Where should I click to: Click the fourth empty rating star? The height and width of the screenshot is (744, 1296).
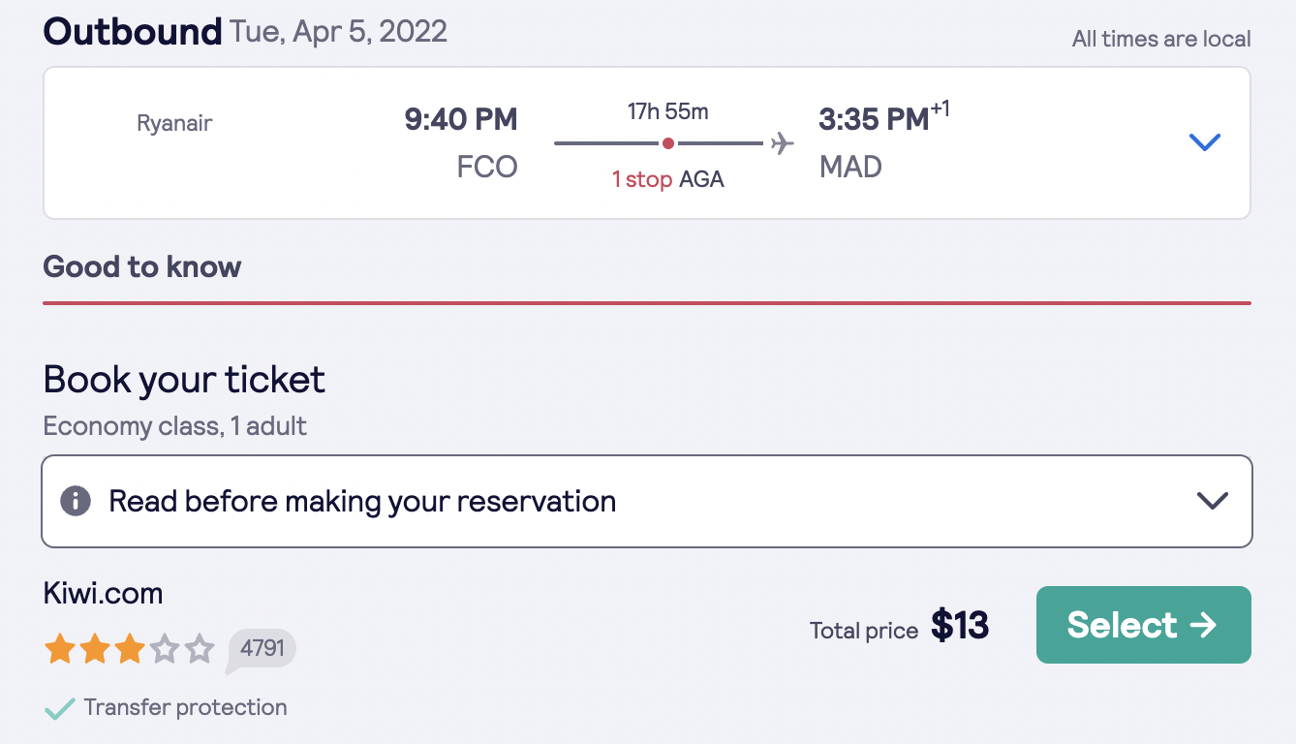click(x=164, y=648)
